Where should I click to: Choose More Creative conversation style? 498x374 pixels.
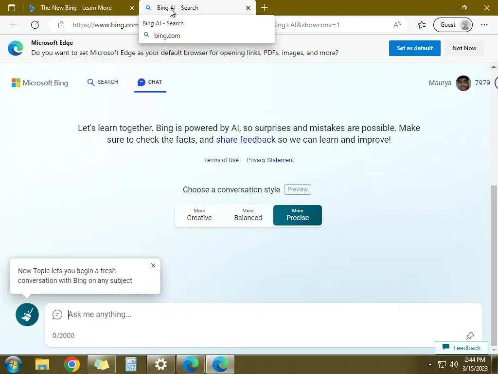click(x=199, y=215)
